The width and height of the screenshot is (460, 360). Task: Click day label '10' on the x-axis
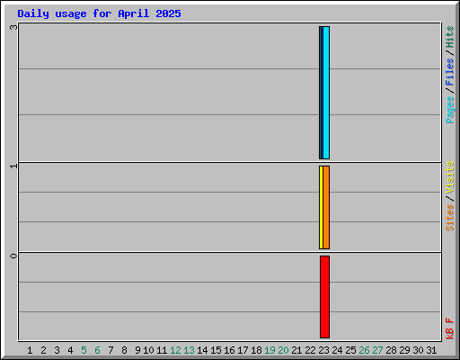pyautogui.click(x=148, y=350)
